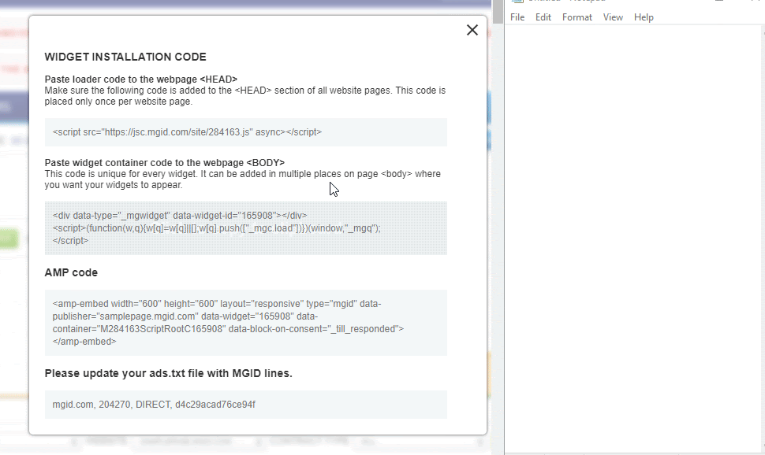Click the ads.txt MGID line box
This screenshot has width=765, height=455.
[245, 405]
